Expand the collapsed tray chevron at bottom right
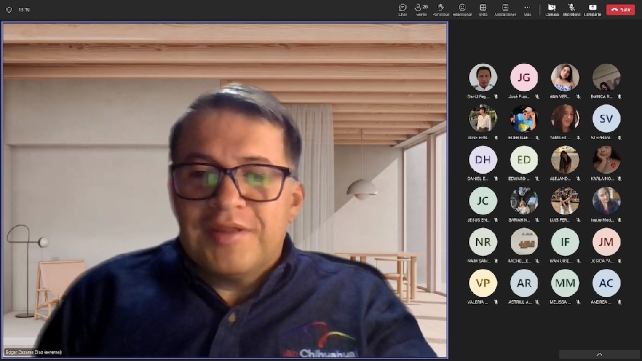This screenshot has width=642, height=361. (x=599, y=354)
